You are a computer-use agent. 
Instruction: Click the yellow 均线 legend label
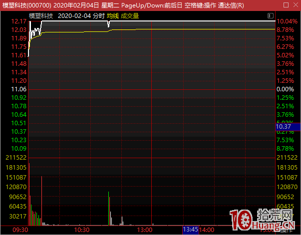click(x=113, y=16)
